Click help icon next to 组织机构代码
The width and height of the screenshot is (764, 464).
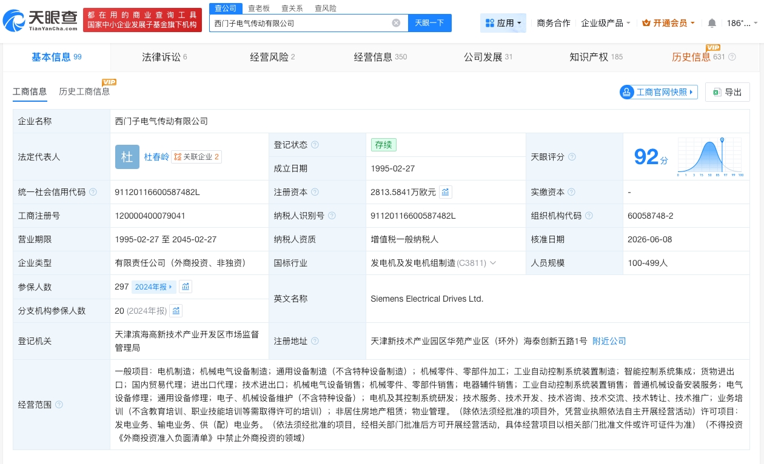pos(589,216)
